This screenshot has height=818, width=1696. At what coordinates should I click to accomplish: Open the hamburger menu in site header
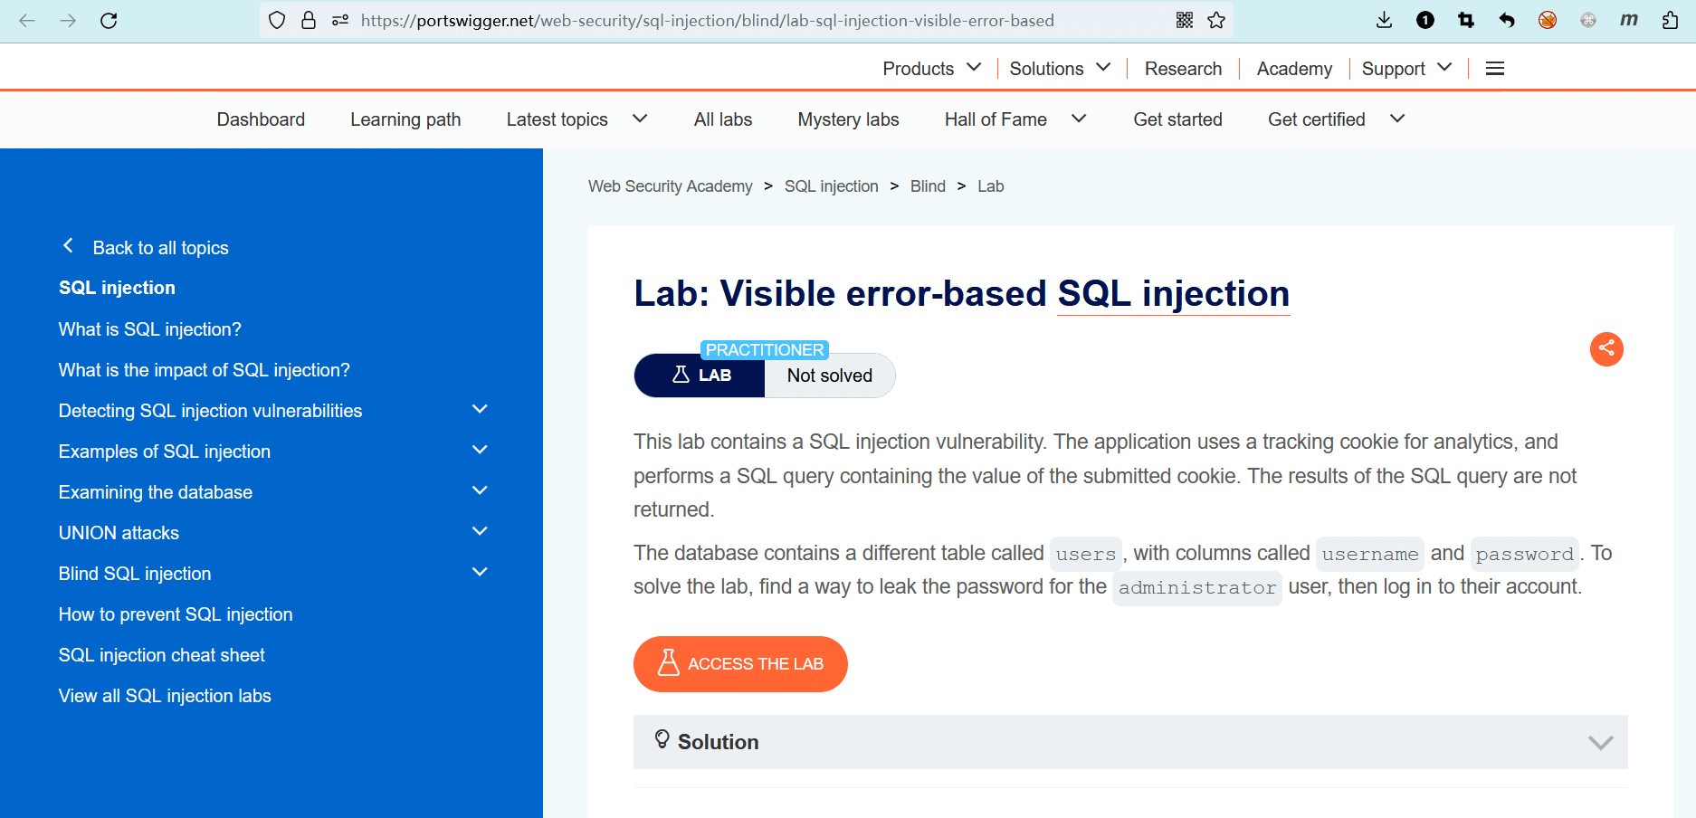(1495, 69)
